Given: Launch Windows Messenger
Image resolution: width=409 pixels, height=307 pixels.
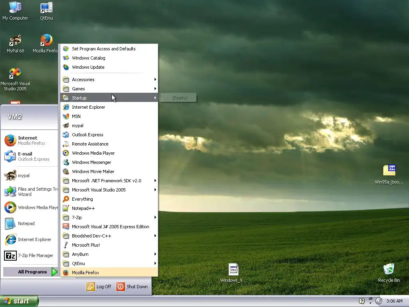Looking at the screenshot, I should coord(109,162).
